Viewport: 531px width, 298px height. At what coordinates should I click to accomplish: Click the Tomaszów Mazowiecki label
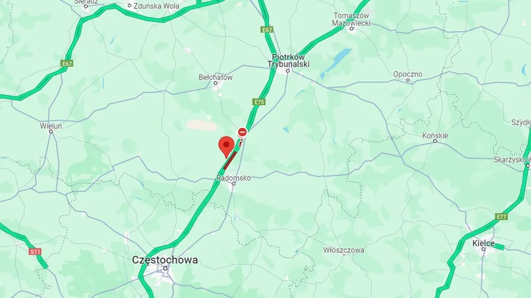coord(351,20)
